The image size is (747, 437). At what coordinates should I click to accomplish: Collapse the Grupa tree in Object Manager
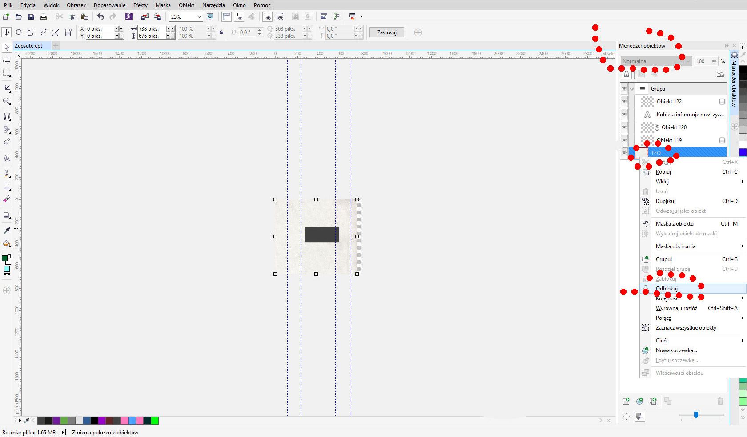coord(632,89)
